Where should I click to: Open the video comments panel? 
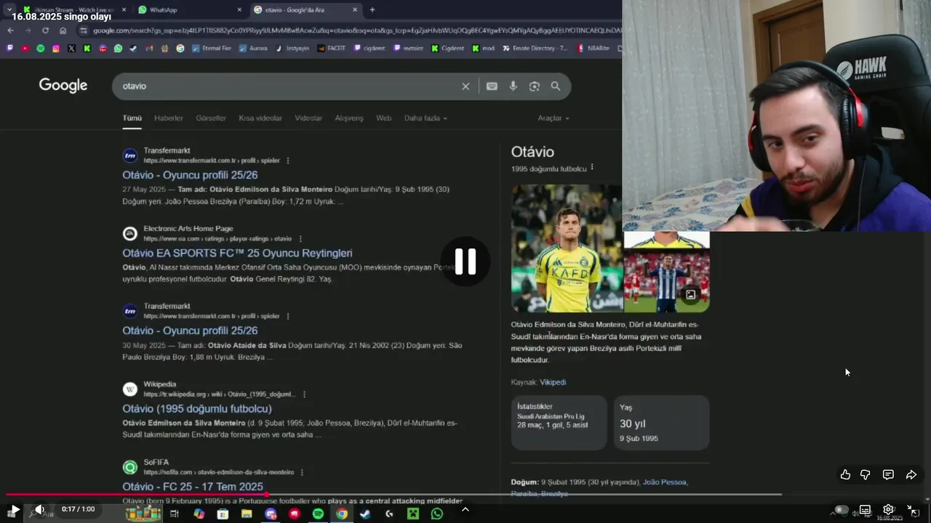(x=888, y=474)
